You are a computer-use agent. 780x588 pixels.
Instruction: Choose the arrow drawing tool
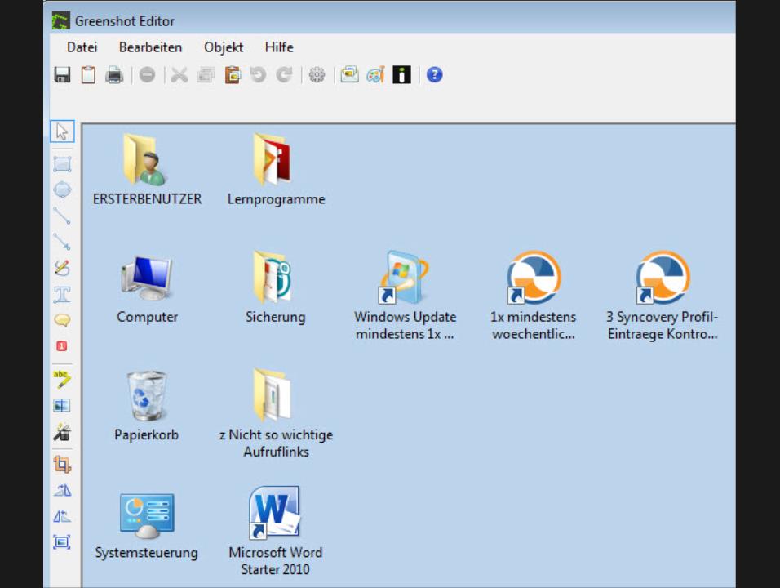click(x=62, y=242)
